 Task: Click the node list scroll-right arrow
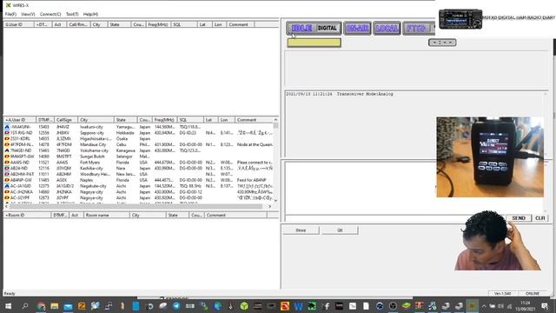click(x=270, y=206)
